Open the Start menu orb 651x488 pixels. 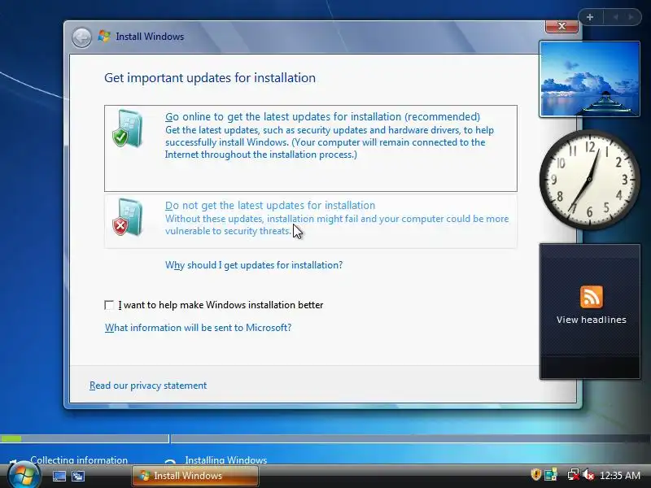pyautogui.click(x=24, y=476)
